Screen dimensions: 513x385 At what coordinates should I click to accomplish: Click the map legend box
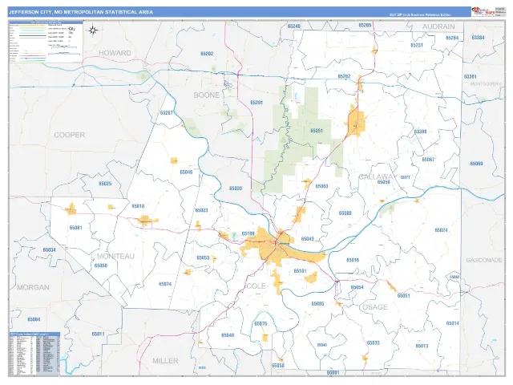pyautogui.click(x=46, y=42)
